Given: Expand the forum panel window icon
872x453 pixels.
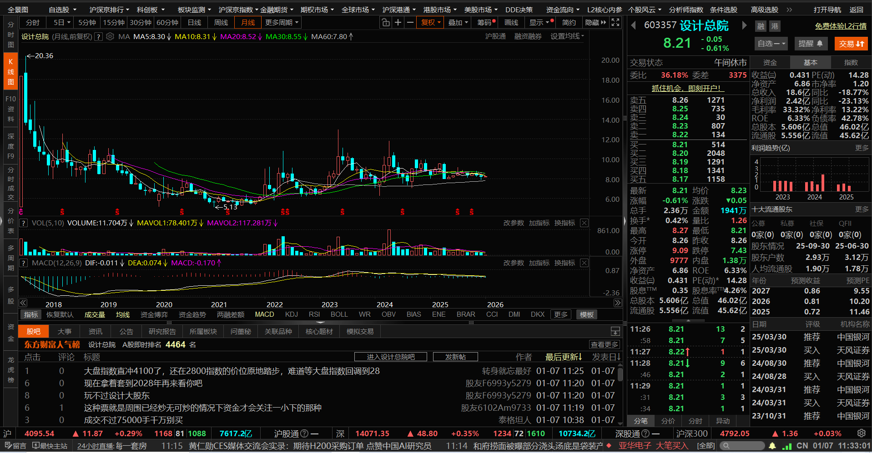Looking at the screenshot, I should point(615,331).
